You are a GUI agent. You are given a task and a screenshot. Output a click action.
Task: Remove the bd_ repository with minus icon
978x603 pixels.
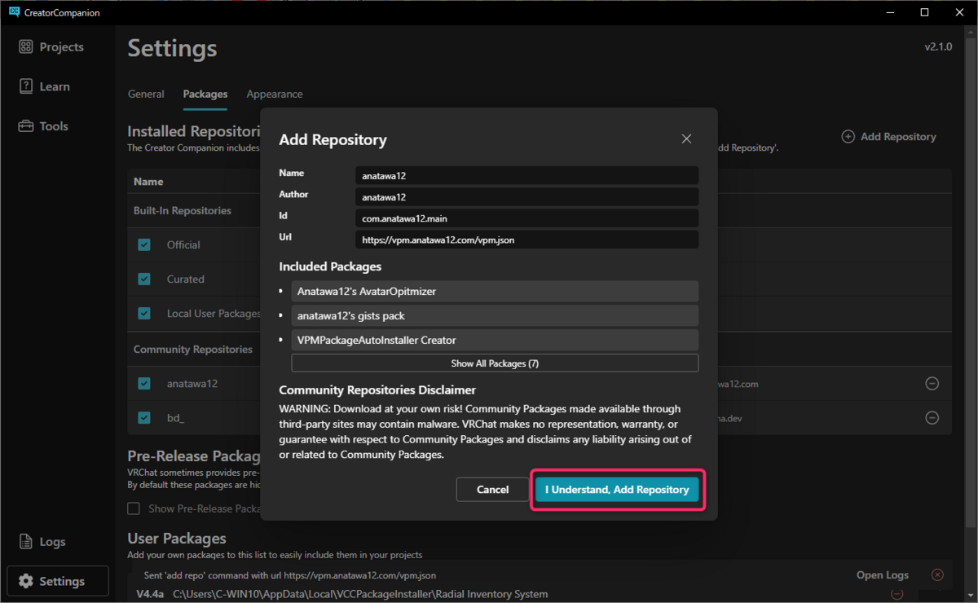tap(932, 418)
